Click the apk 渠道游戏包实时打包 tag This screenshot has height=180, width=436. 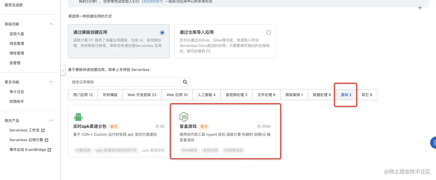point(116,150)
